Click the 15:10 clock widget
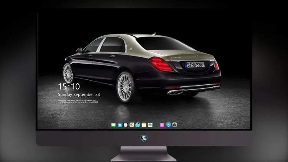The image size is (288, 162). (x=69, y=86)
